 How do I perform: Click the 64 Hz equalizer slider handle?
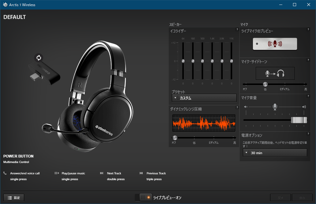click(x=183, y=61)
